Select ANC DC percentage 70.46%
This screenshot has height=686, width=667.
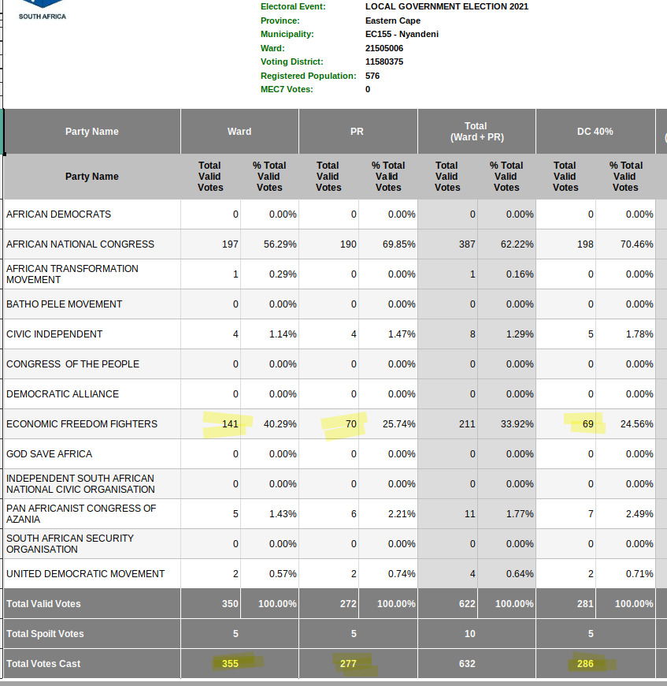pos(637,244)
